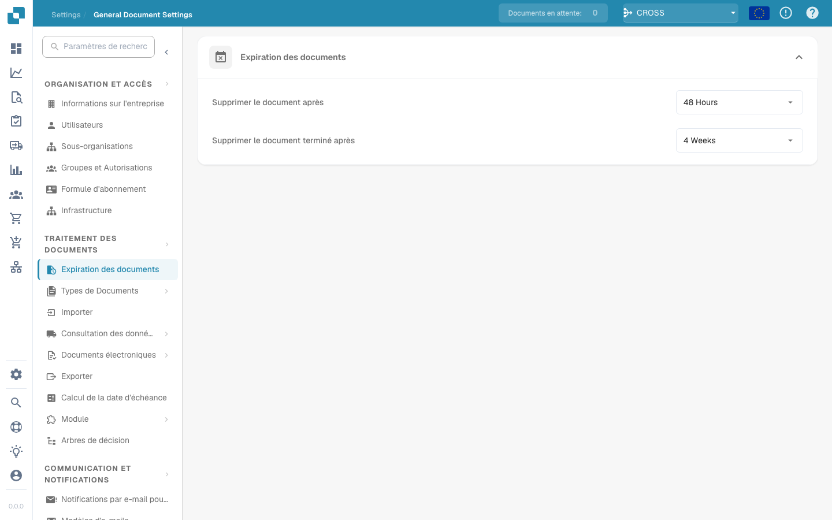
Task: Open Arbres de décision settings
Action: pyautogui.click(x=107, y=441)
